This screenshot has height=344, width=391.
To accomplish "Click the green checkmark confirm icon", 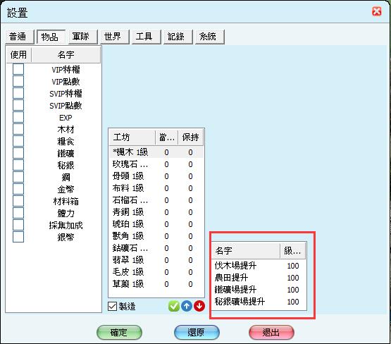I will click(174, 306).
